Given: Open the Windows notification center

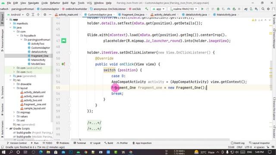Looking at the screenshot, I should pos(270,152).
